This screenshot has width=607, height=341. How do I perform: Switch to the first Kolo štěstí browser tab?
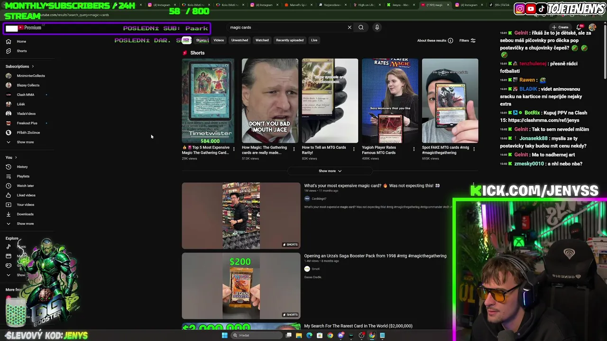(197, 5)
